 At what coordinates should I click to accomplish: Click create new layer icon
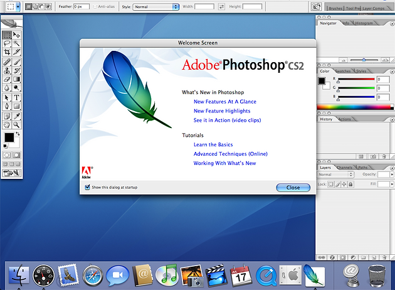pyautogui.click(x=374, y=257)
